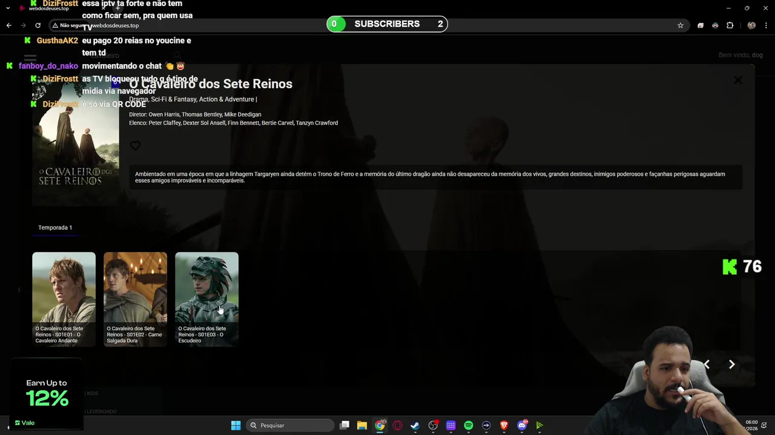
Task: Open Task View from taskbar
Action: tap(345, 425)
